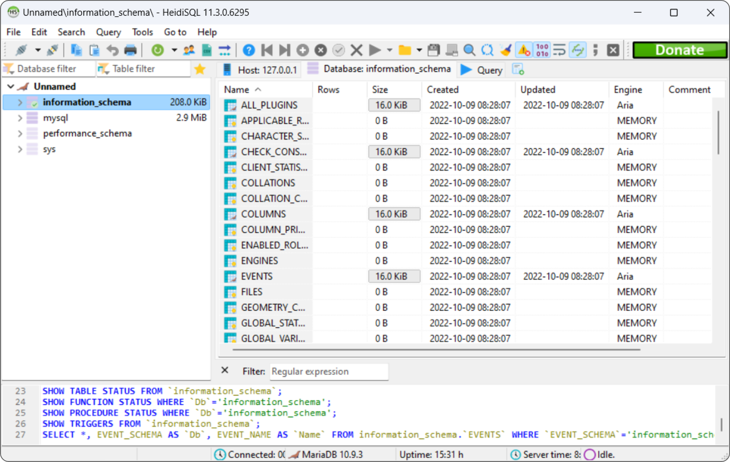Click the green Donate button
Viewport: 730px width, 462px height.
pos(680,50)
